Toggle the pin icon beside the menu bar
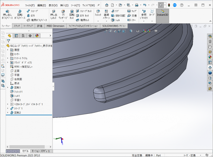Image resolution: width=213 pixels, height=157 pixels. tap(98, 5)
